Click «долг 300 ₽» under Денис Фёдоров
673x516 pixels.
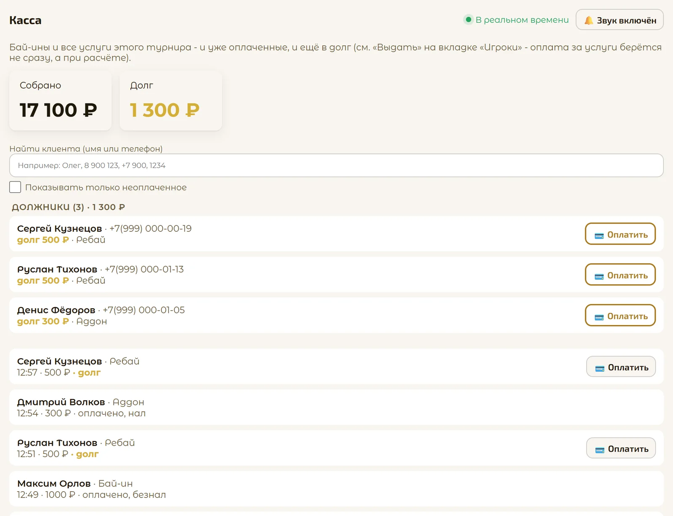(43, 321)
